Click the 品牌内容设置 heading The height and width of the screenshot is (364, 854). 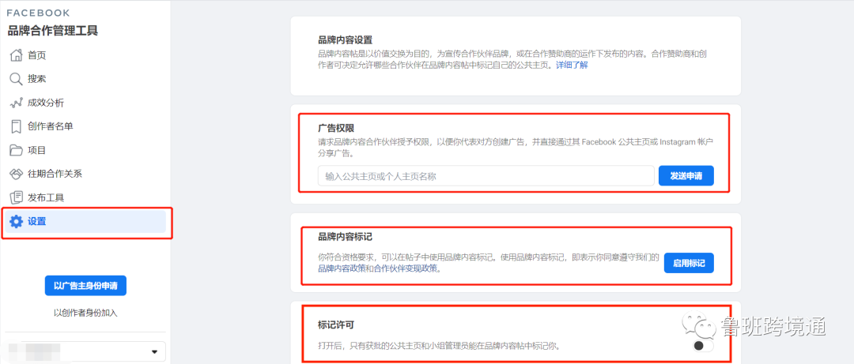click(x=346, y=39)
